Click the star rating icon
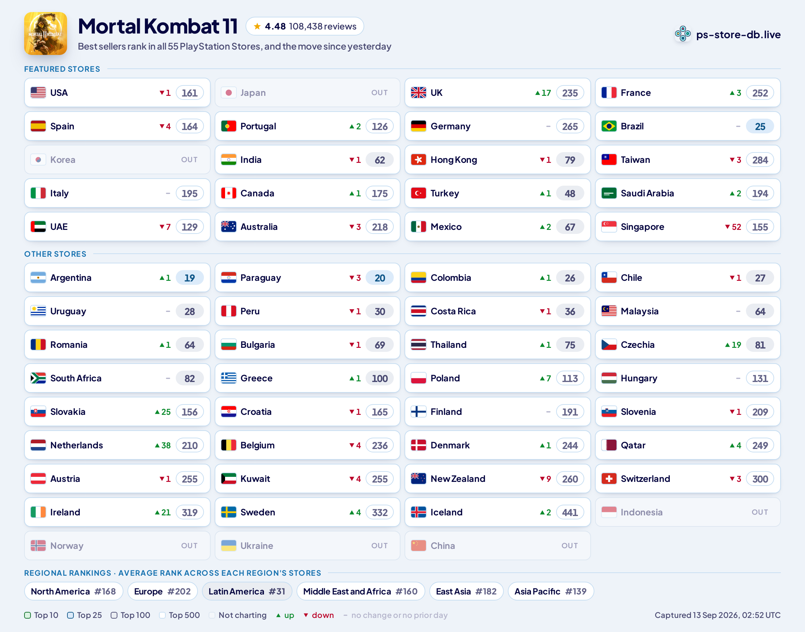This screenshot has width=805, height=632. (257, 26)
